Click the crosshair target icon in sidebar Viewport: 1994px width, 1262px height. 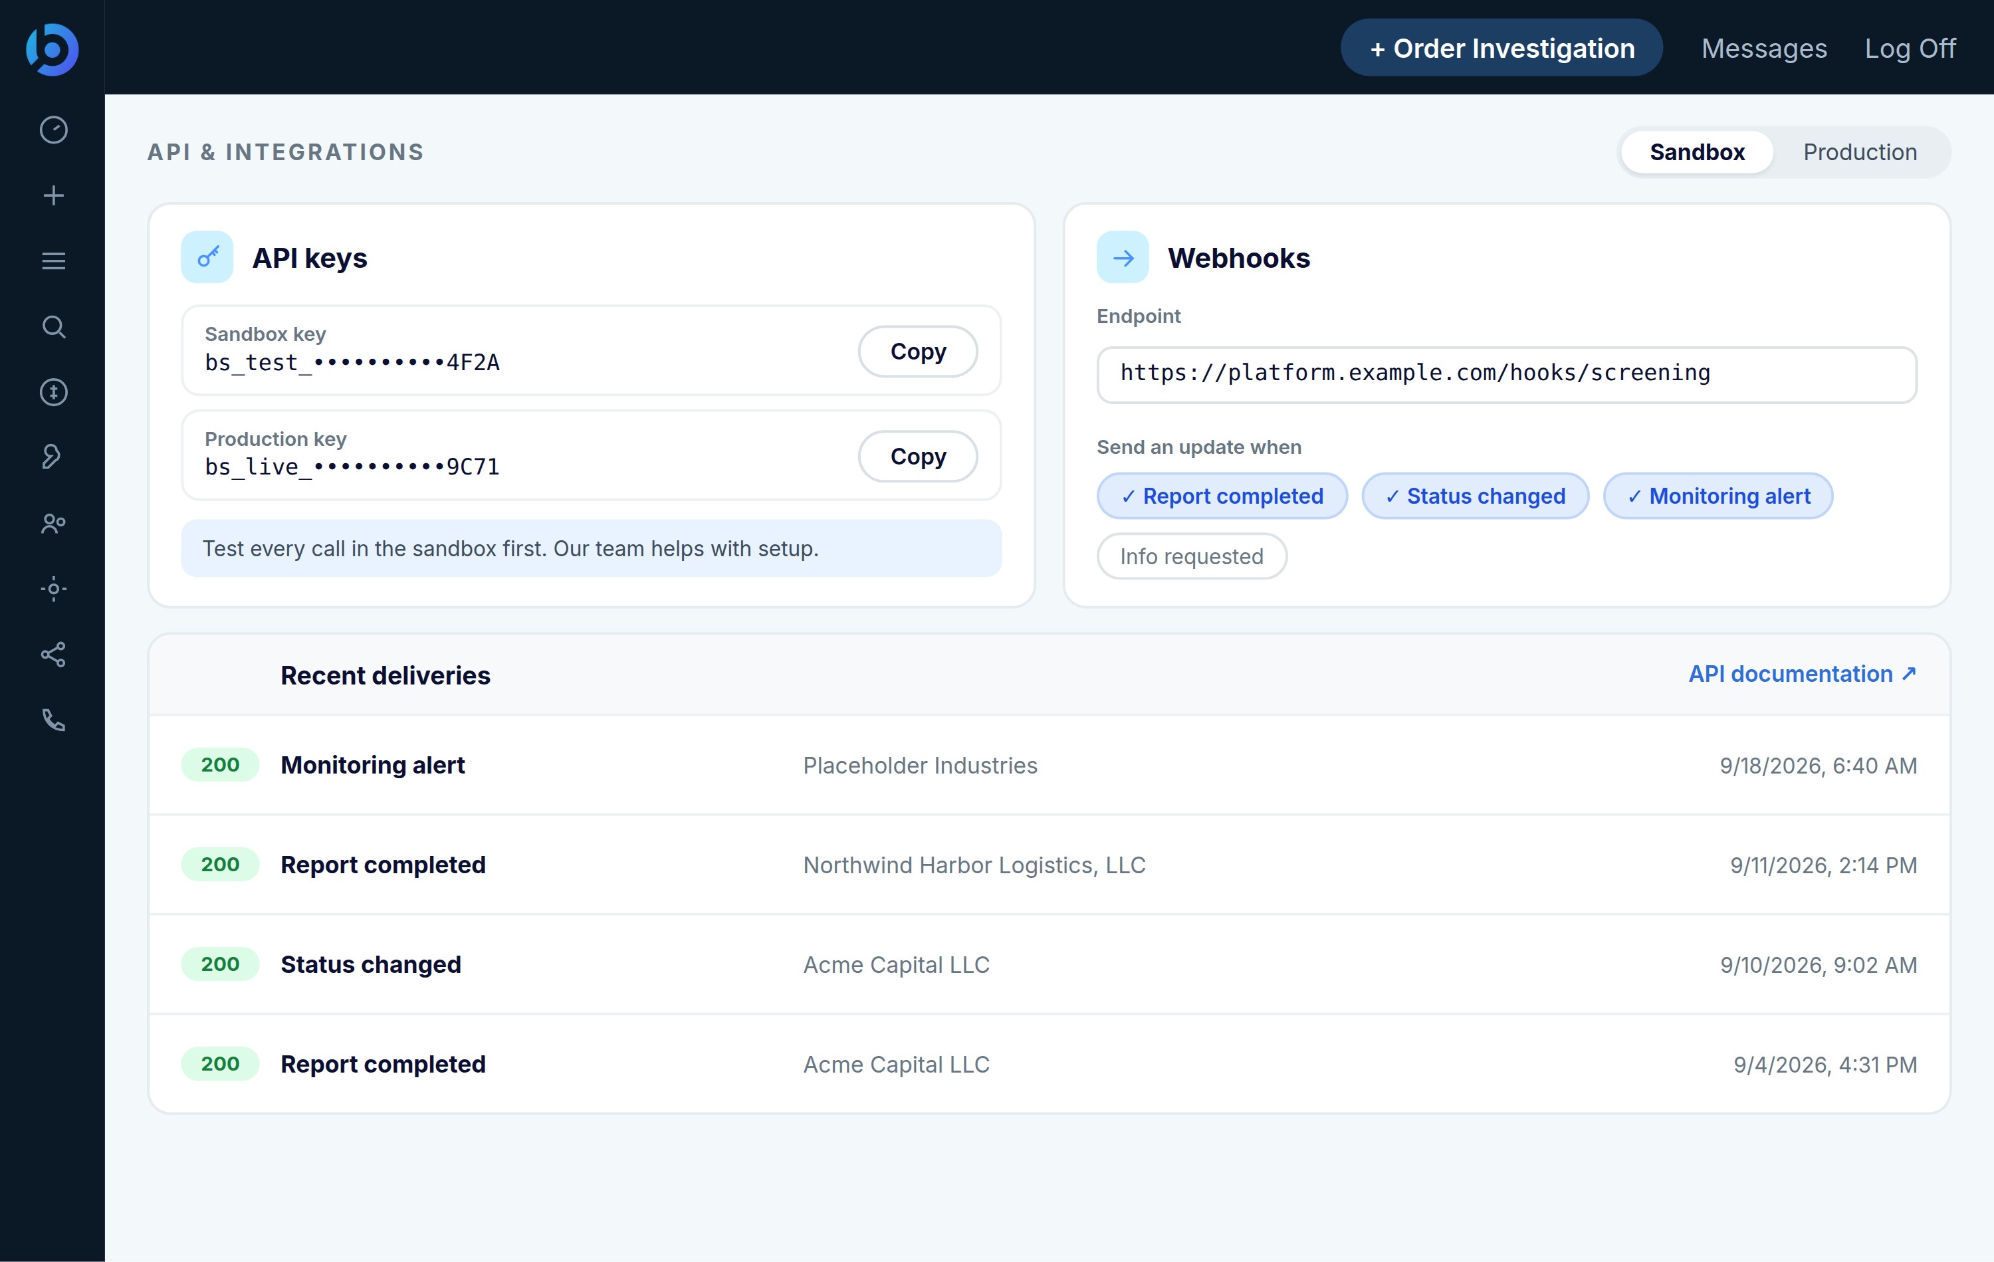click(x=54, y=589)
